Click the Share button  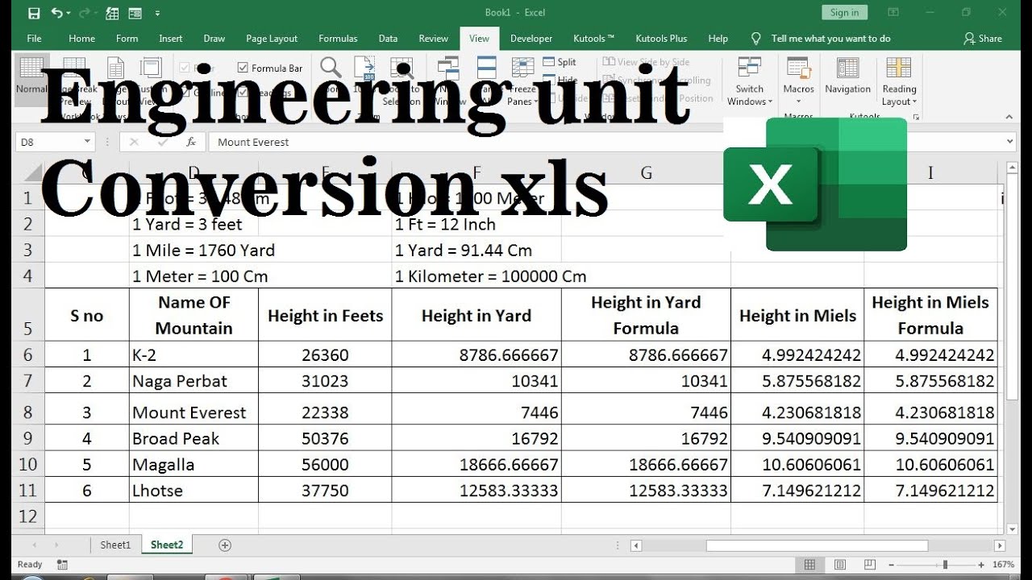click(x=983, y=39)
